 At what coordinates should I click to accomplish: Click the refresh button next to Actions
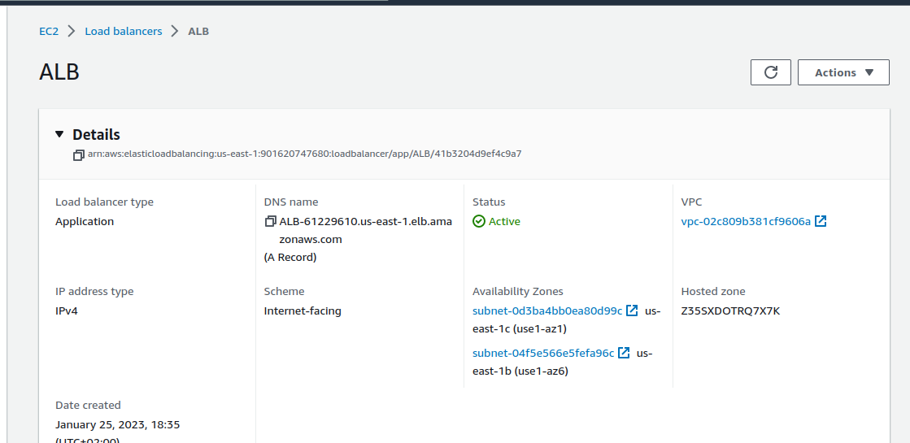click(x=771, y=72)
